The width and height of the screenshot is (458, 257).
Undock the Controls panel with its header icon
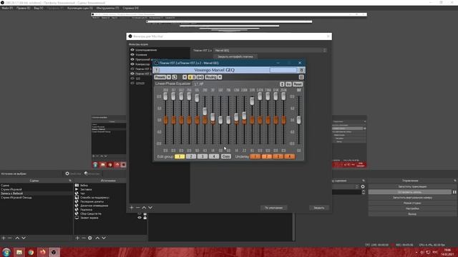coord(455,181)
